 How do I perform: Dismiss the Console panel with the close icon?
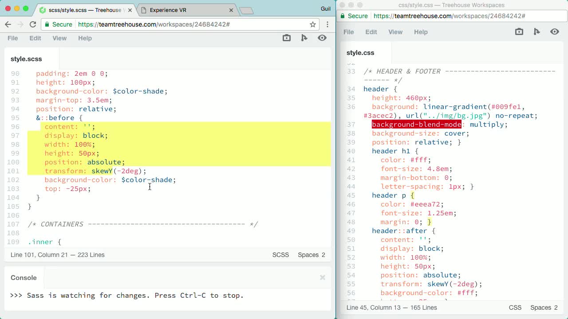[323, 277]
